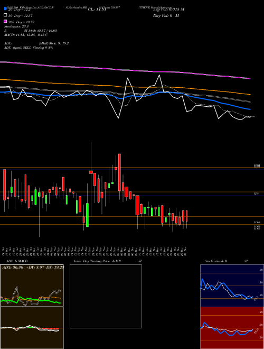The height and width of the screenshot is (349, 264).
Task: Select the '200 Day = 13.72' legend text
Action: (x=21, y=22)
